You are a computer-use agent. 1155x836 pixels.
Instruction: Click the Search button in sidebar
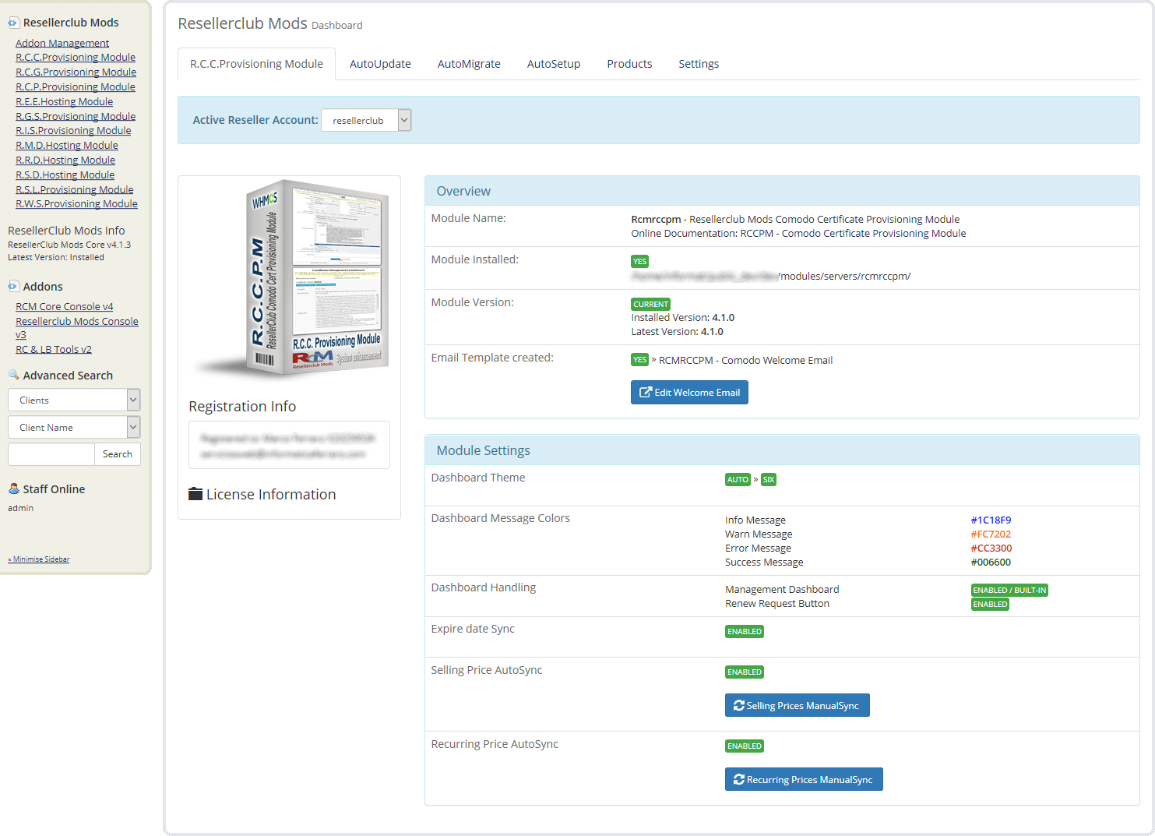point(118,454)
